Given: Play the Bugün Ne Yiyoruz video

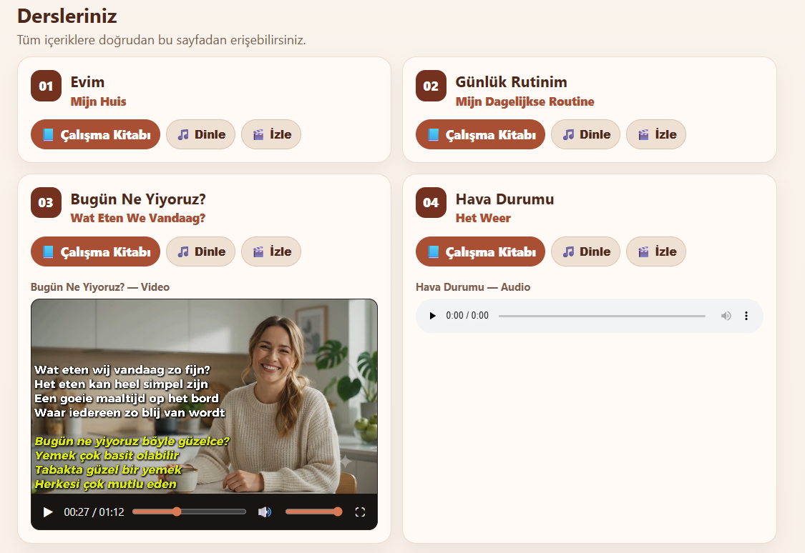Looking at the screenshot, I should (x=48, y=512).
